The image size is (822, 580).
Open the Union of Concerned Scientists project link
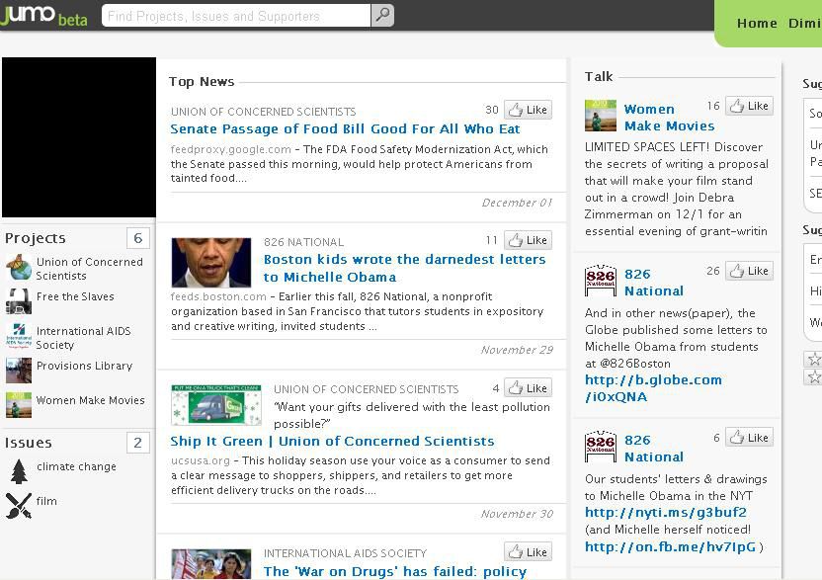click(x=89, y=269)
